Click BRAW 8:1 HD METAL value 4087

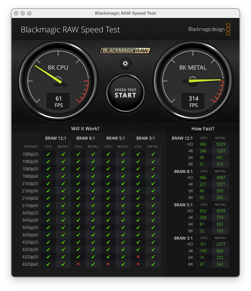click(221, 178)
